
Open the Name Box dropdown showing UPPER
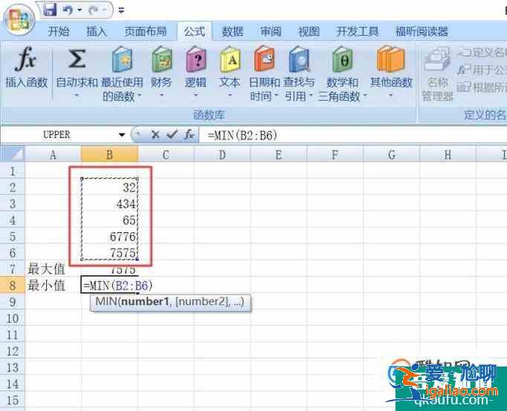(122, 134)
